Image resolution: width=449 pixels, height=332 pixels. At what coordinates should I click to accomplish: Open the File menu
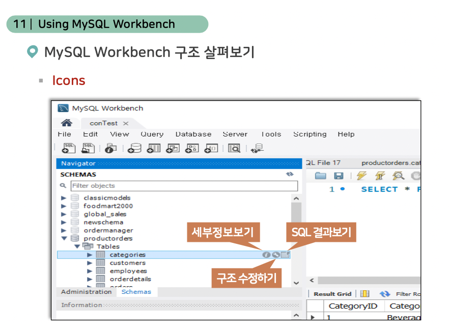pos(65,134)
